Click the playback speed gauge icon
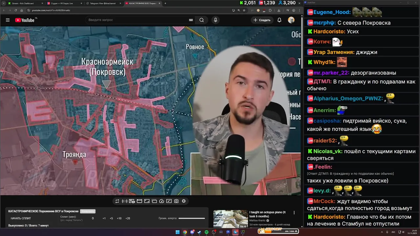The height and width of the screenshot is (236, 420). [x=161, y=201]
